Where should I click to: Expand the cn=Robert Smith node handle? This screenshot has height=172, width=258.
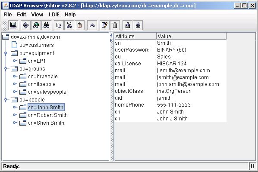[x=15, y=115]
